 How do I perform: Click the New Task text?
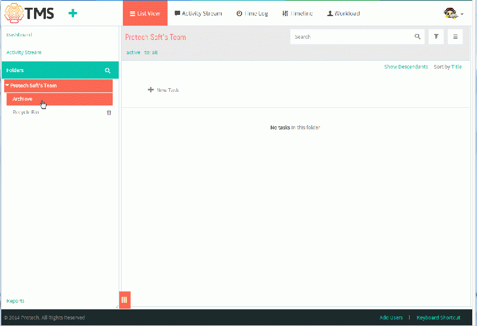point(168,90)
